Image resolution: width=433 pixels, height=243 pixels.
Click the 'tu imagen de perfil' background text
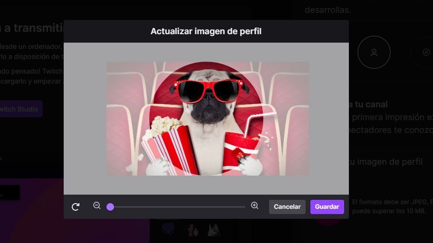pyautogui.click(x=385, y=162)
